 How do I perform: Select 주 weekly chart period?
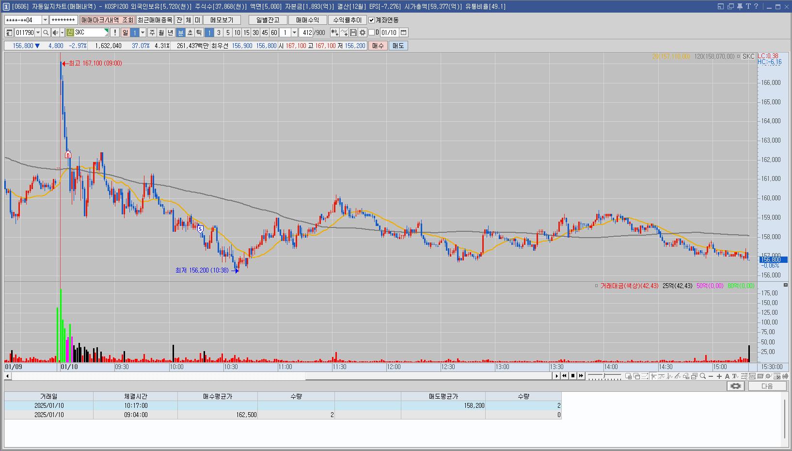point(152,32)
